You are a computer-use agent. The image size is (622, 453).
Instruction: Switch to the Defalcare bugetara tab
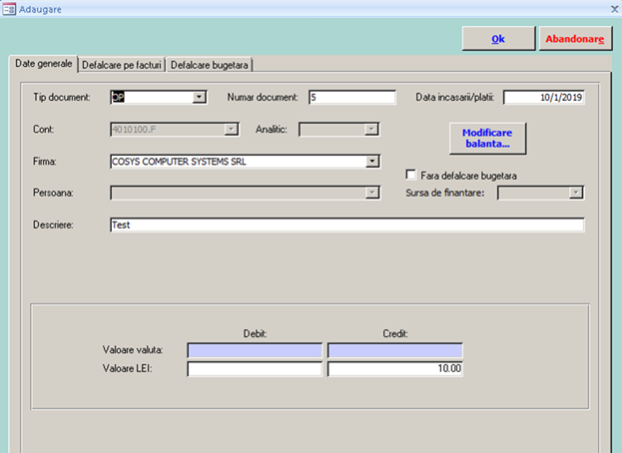210,65
